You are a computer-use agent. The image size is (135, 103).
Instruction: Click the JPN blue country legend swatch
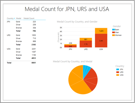pyautogui.click(x=117, y=69)
